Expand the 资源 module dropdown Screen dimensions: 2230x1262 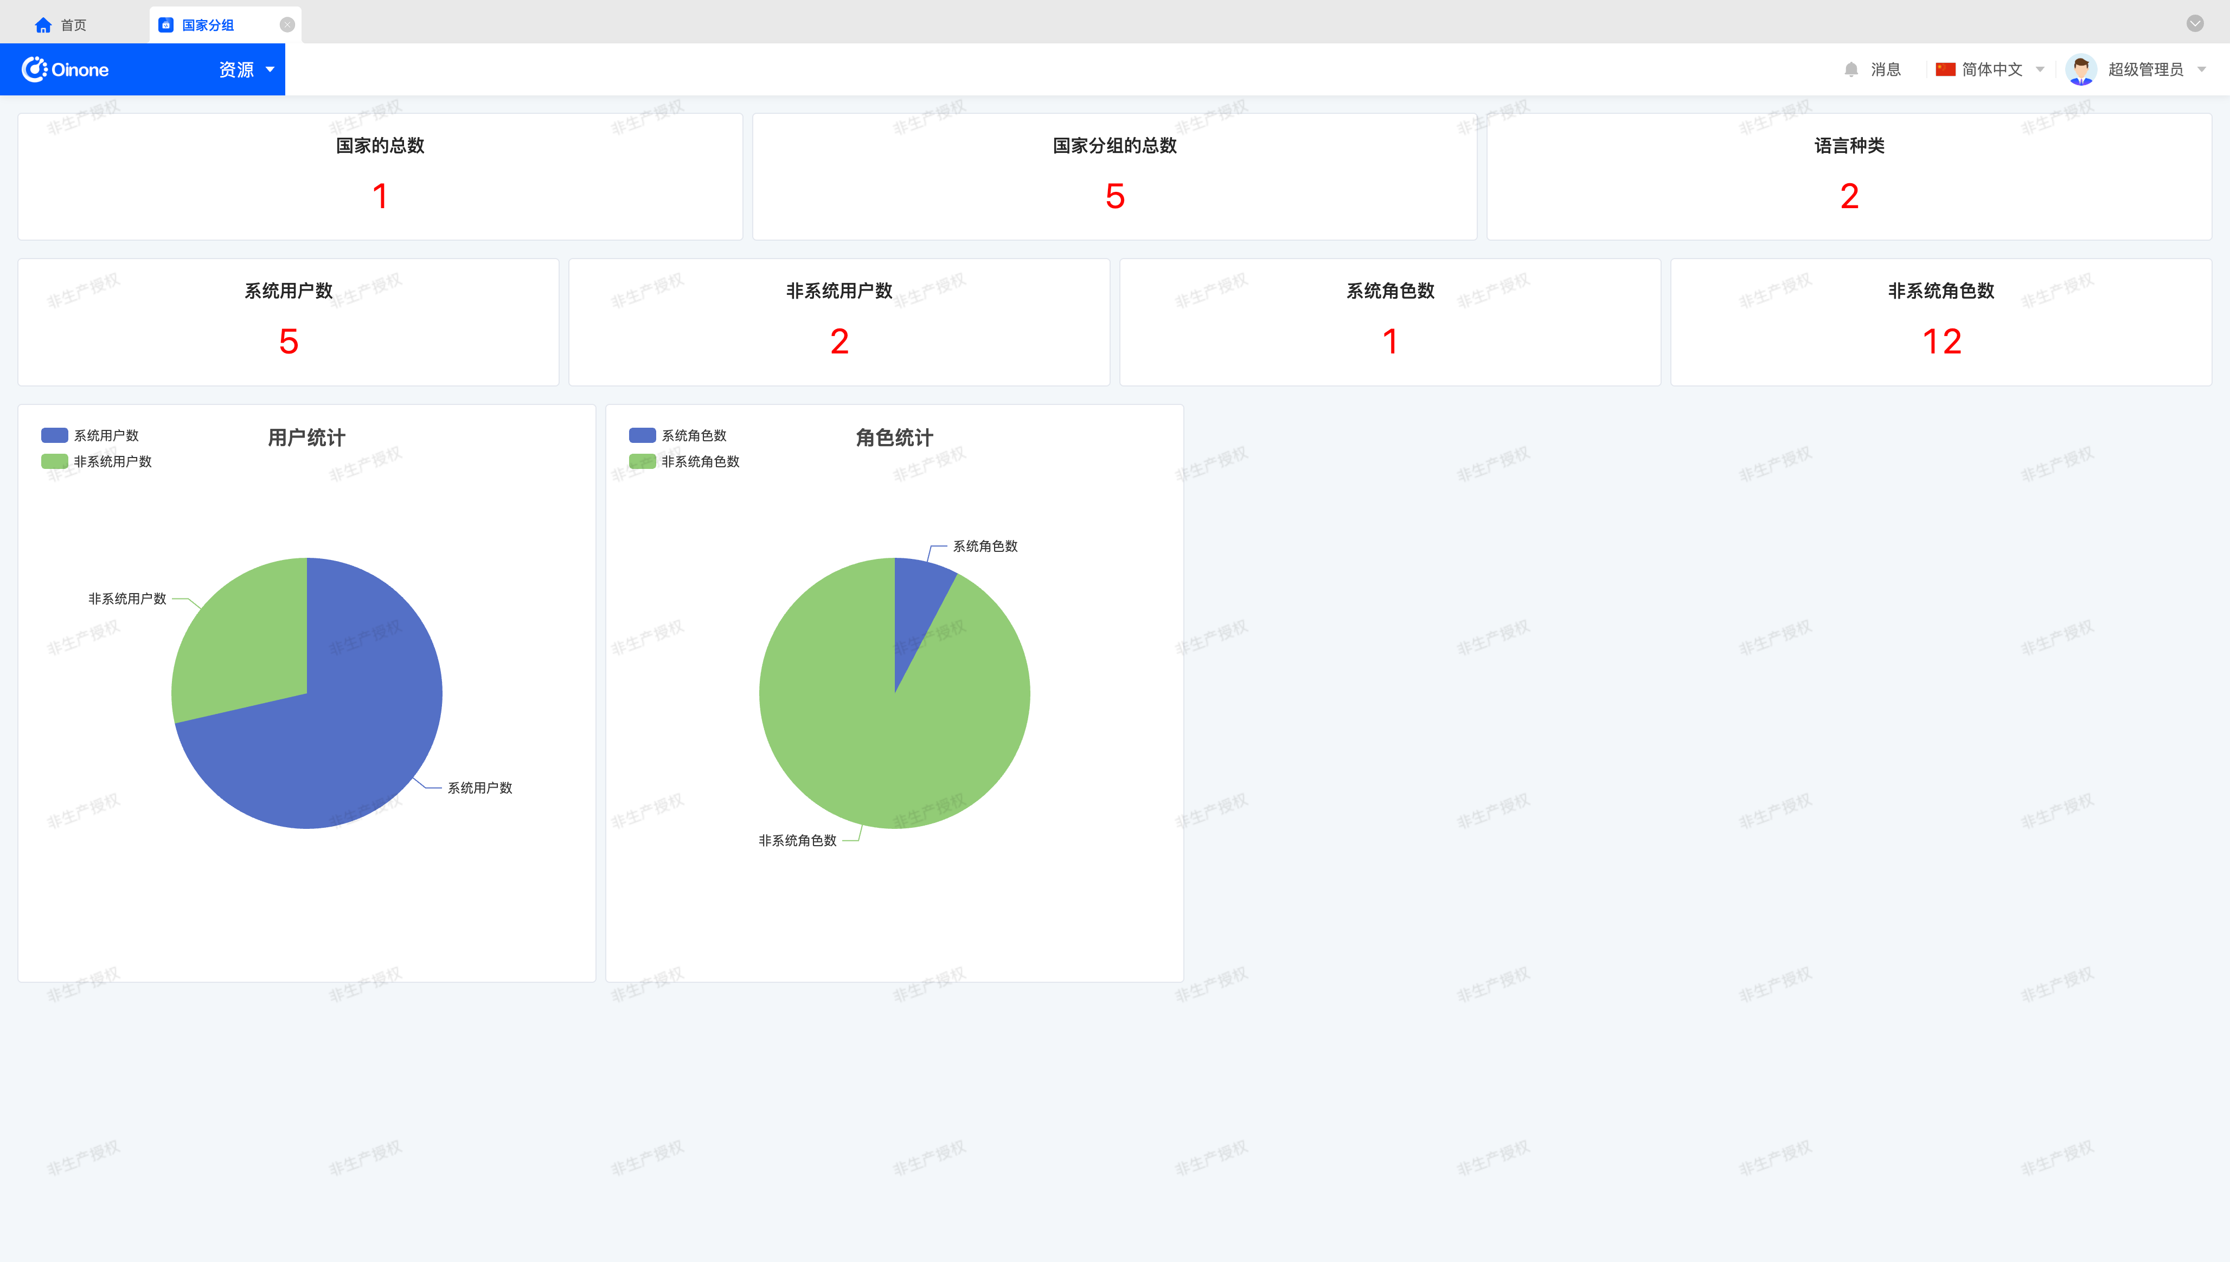(270, 69)
